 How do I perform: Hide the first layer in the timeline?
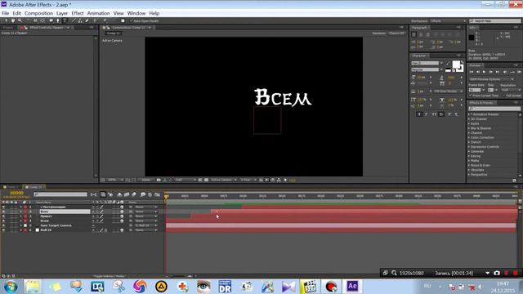click(x=3, y=207)
